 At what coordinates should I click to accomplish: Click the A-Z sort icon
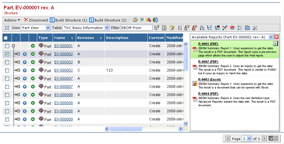click(179, 28)
